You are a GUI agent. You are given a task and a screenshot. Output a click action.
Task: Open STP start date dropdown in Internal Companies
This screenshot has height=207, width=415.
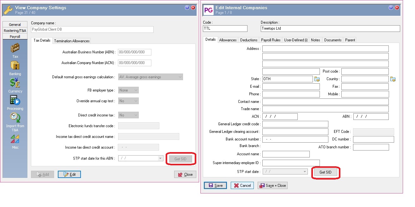305,172
